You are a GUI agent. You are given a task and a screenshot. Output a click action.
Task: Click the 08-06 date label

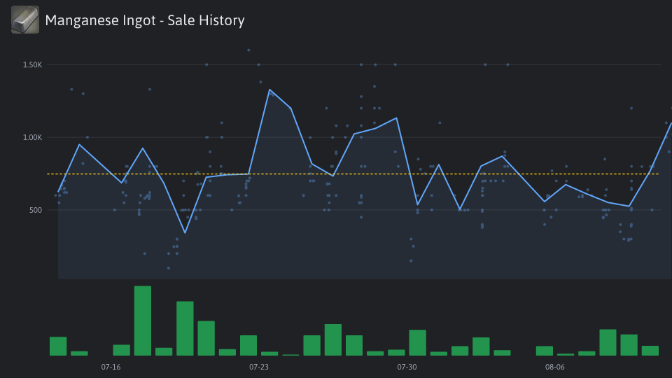pos(554,367)
